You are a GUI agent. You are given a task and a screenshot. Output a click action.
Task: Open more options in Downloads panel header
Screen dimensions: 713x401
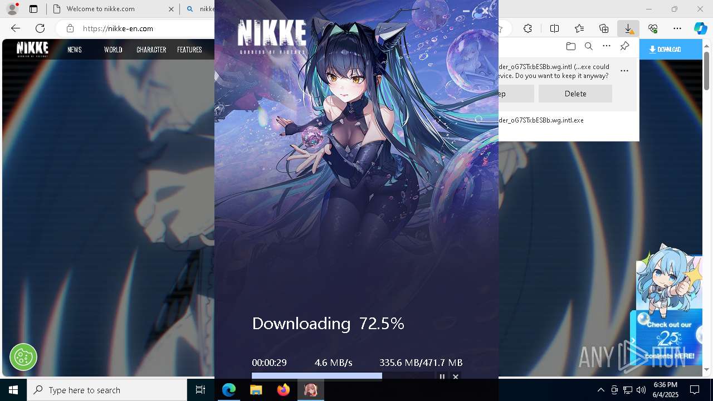point(607,46)
